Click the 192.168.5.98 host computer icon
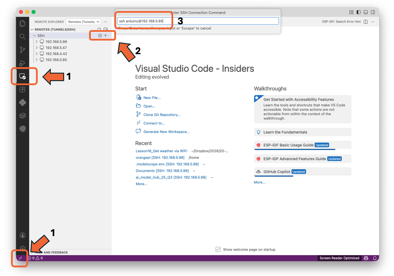 [42, 41]
